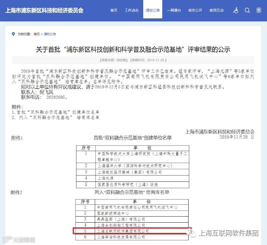Image resolution: width=267 pixels, height=245 pixels.
Task: Open 政民互动 navigation item
Action: 217,10
